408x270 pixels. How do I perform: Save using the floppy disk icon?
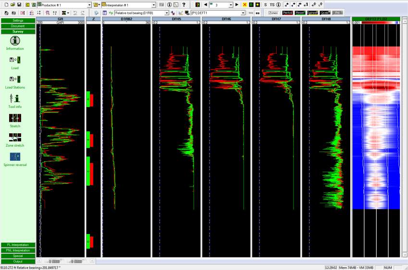19,5
